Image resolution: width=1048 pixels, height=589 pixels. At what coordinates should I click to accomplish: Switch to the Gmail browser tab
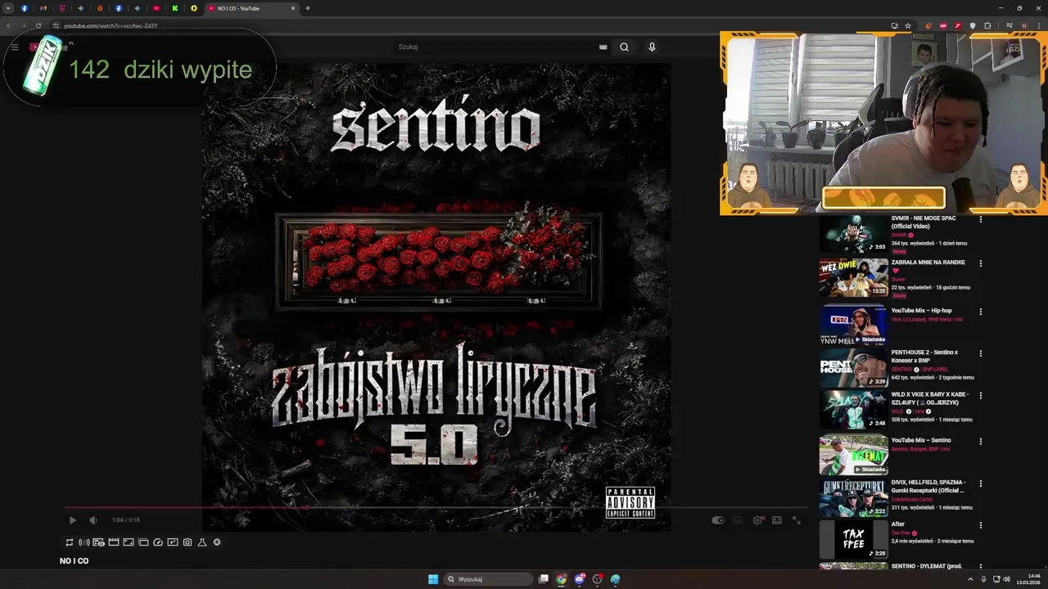click(43, 8)
